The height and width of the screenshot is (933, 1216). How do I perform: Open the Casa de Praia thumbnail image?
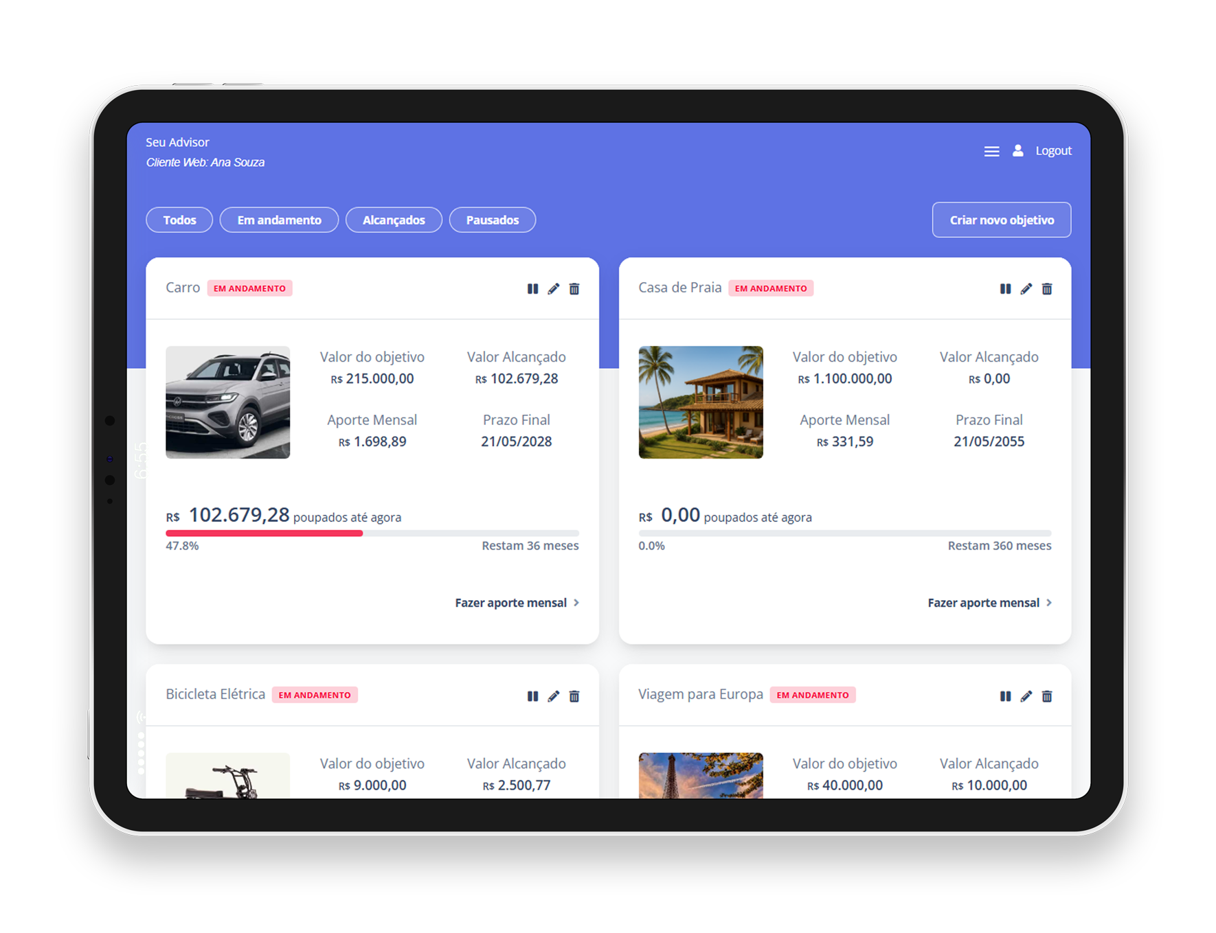coord(700,402)
